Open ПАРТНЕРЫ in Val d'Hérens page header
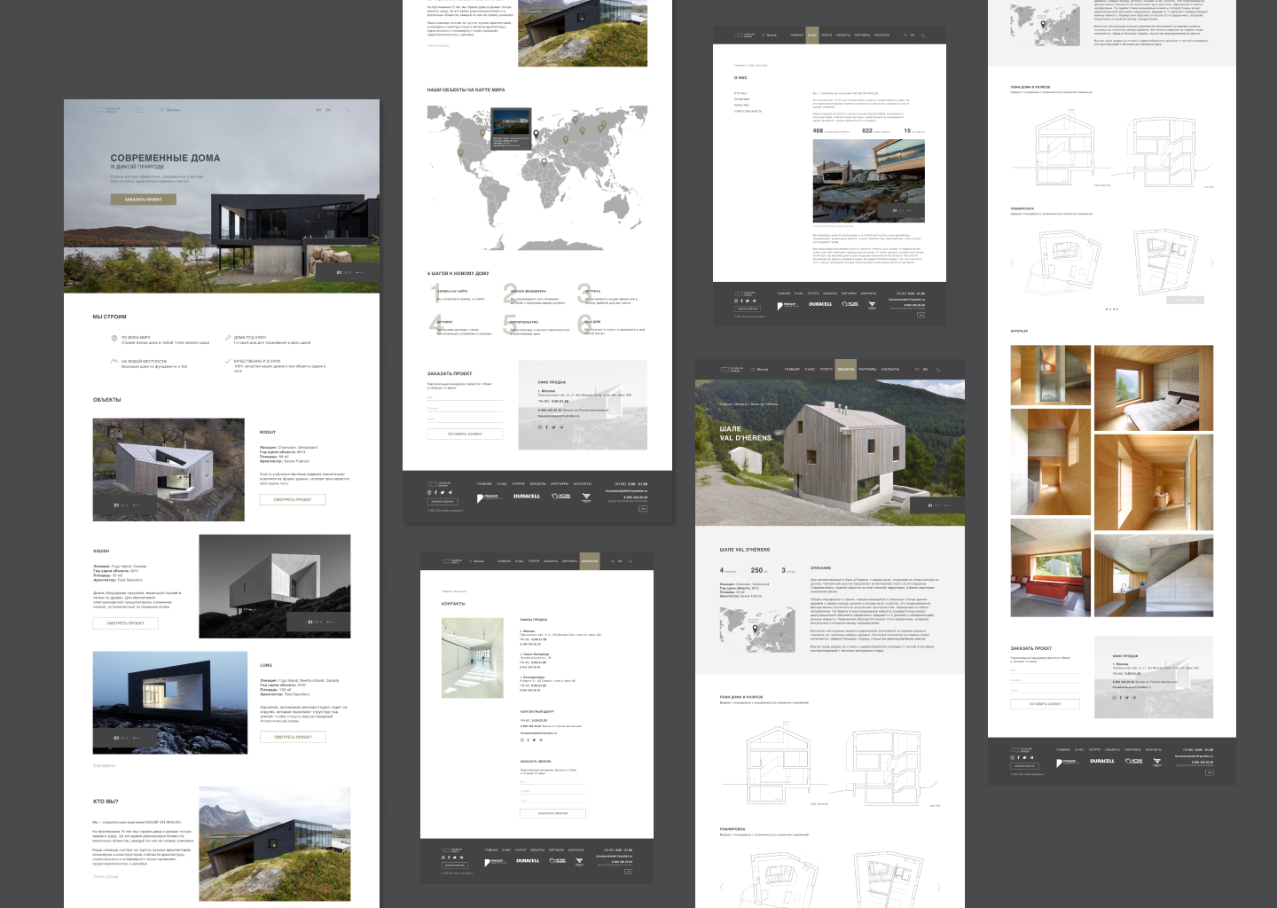Screen dimensions: 1277x908 point(867,369)
